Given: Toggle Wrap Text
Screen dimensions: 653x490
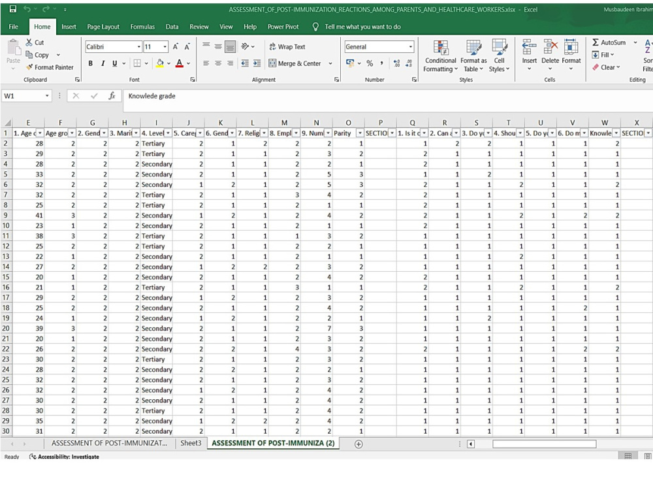Looking at the screenshot, I should click(287, 46).
